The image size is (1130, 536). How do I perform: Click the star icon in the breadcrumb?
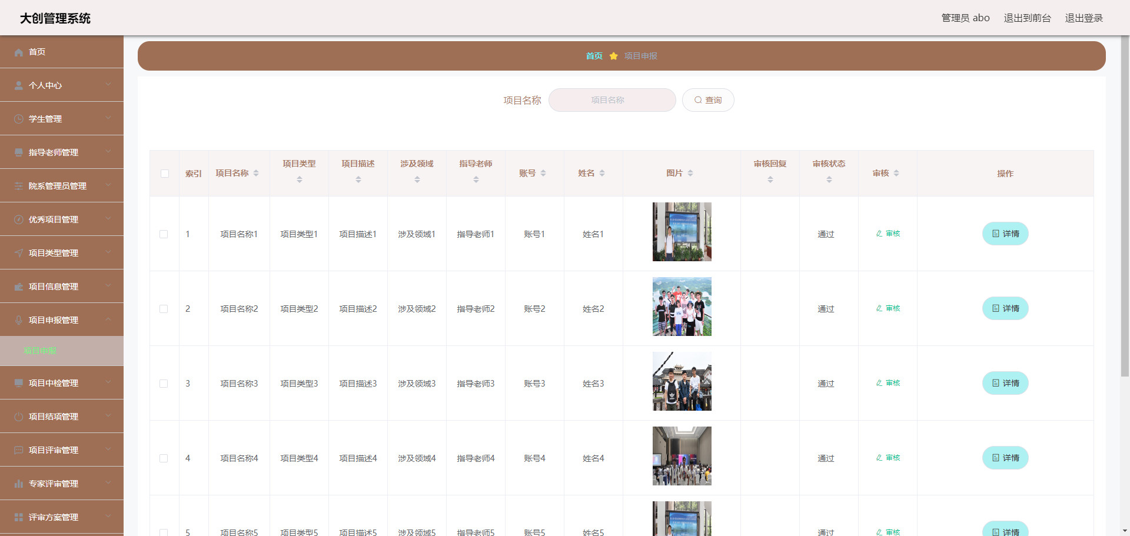[x=613, y=56]
